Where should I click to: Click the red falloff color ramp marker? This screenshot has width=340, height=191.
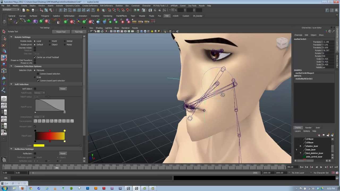[x=50, y=131]
